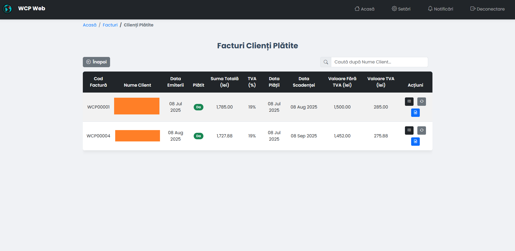The width and height of the screenshot is (515, 251).
Task: Click Deconectare to log out
Action: 487,9
